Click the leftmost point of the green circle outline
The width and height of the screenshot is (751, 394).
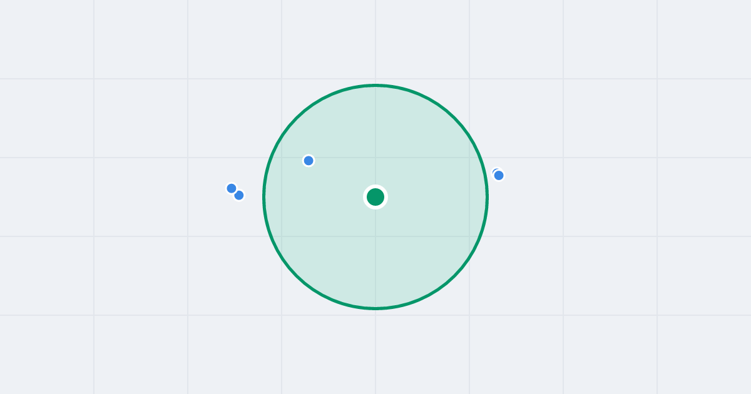pyautogui.click(x=264, y=197)
